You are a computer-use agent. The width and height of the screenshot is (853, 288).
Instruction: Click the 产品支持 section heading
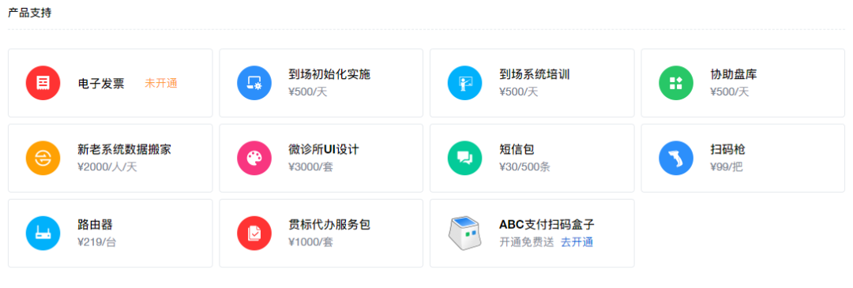click(29, 13)
